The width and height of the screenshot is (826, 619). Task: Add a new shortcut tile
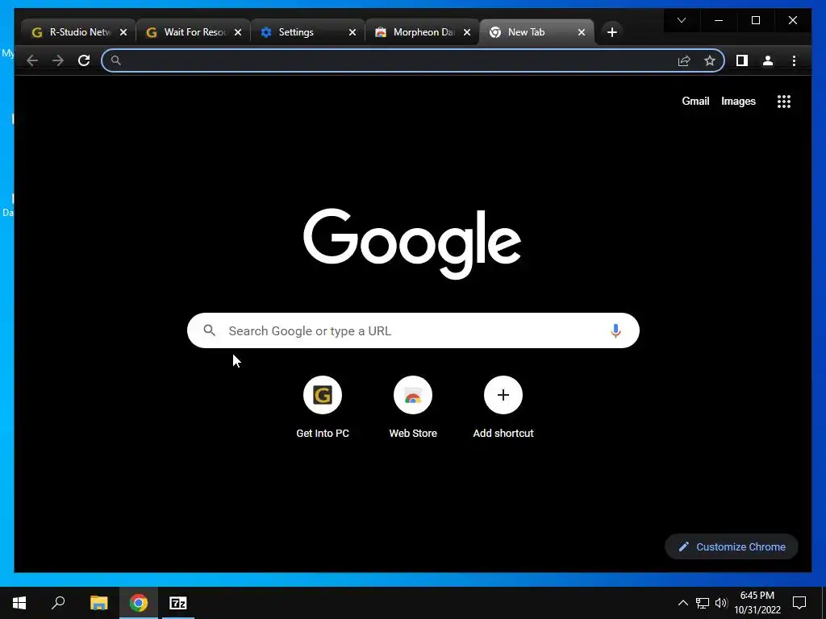[x=503, y=407]
